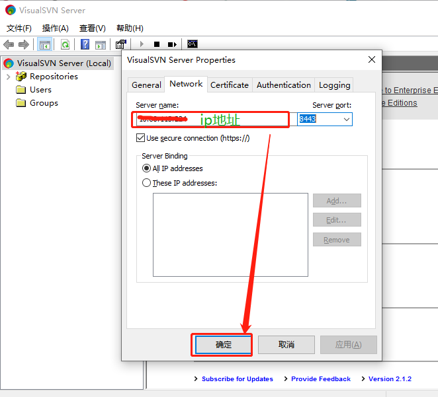This screenshot has height=397, width=438.
Task: Switch to the Network tab
Action: 186,84
